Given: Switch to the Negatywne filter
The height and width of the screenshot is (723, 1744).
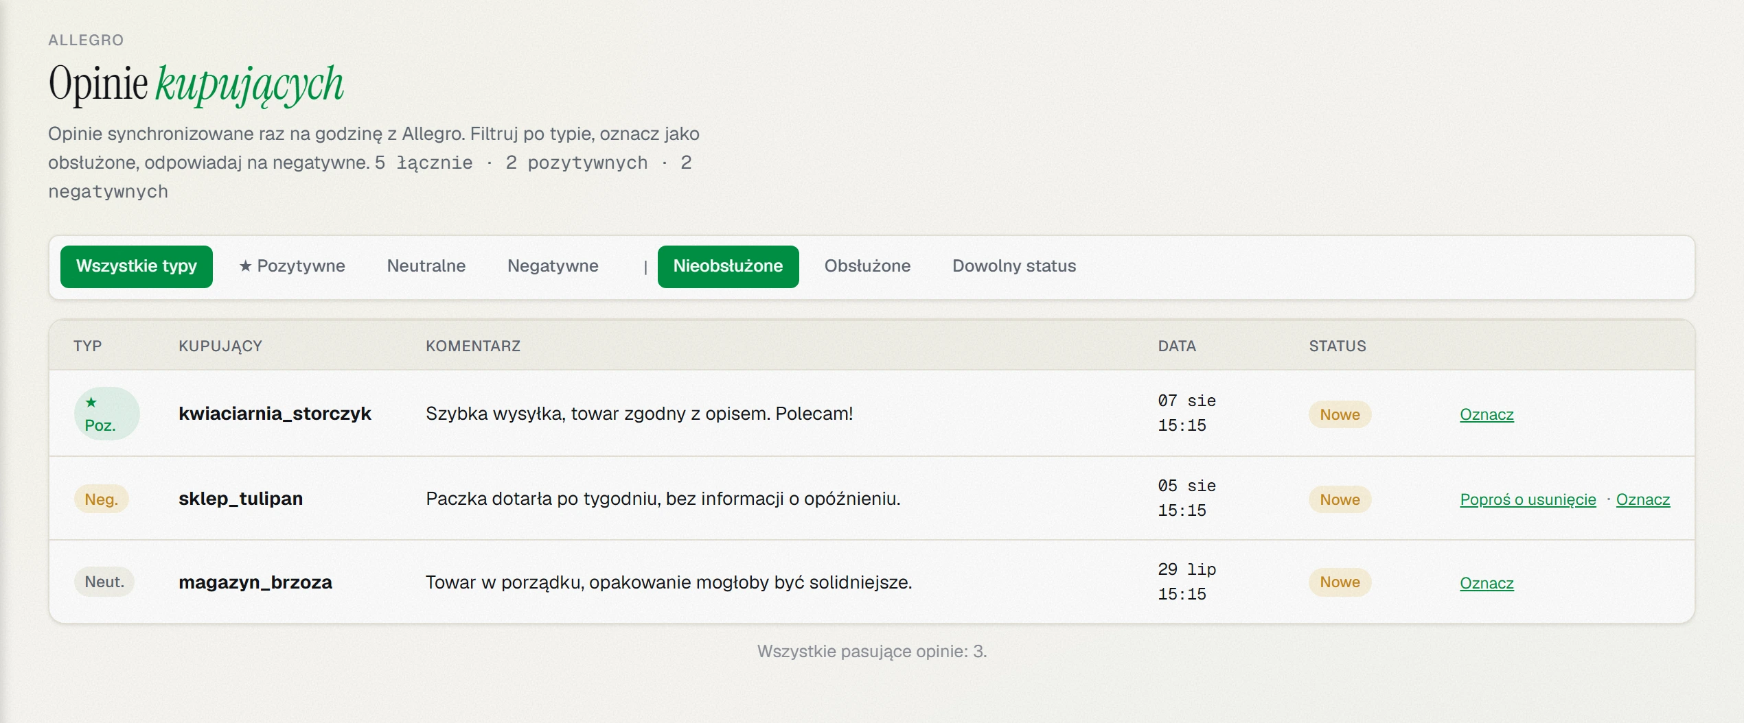Looking at the screenshot, I should click(x=553, y=266).
